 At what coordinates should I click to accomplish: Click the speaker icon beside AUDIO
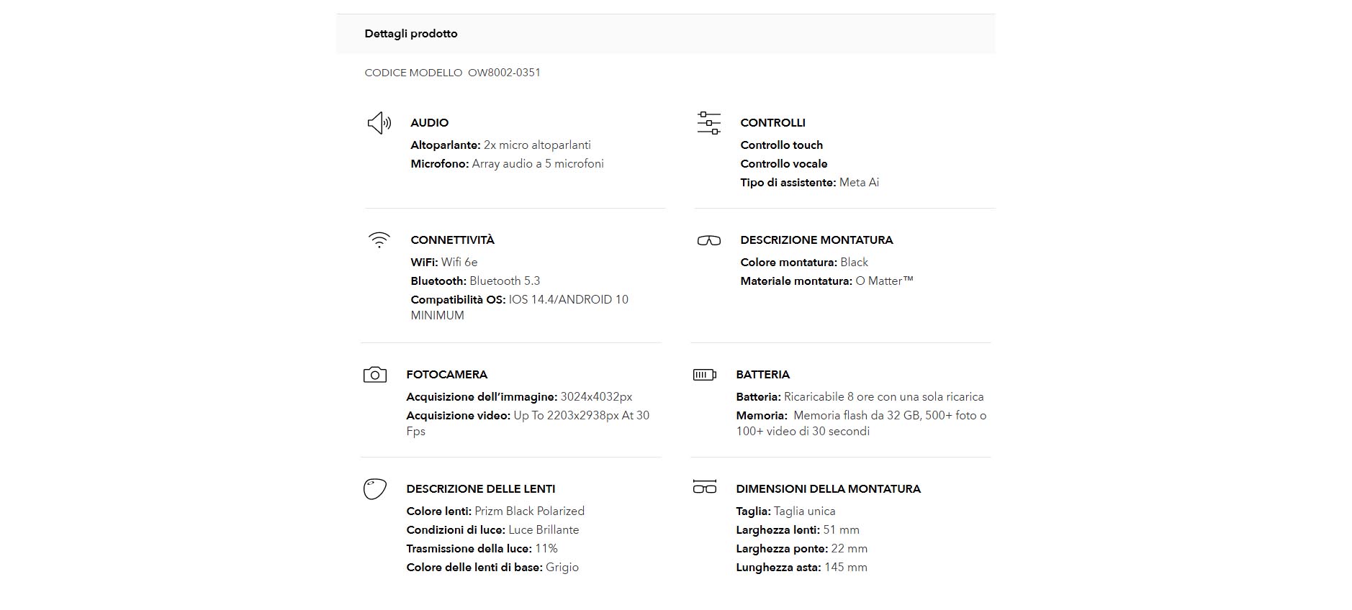point(379,123)
